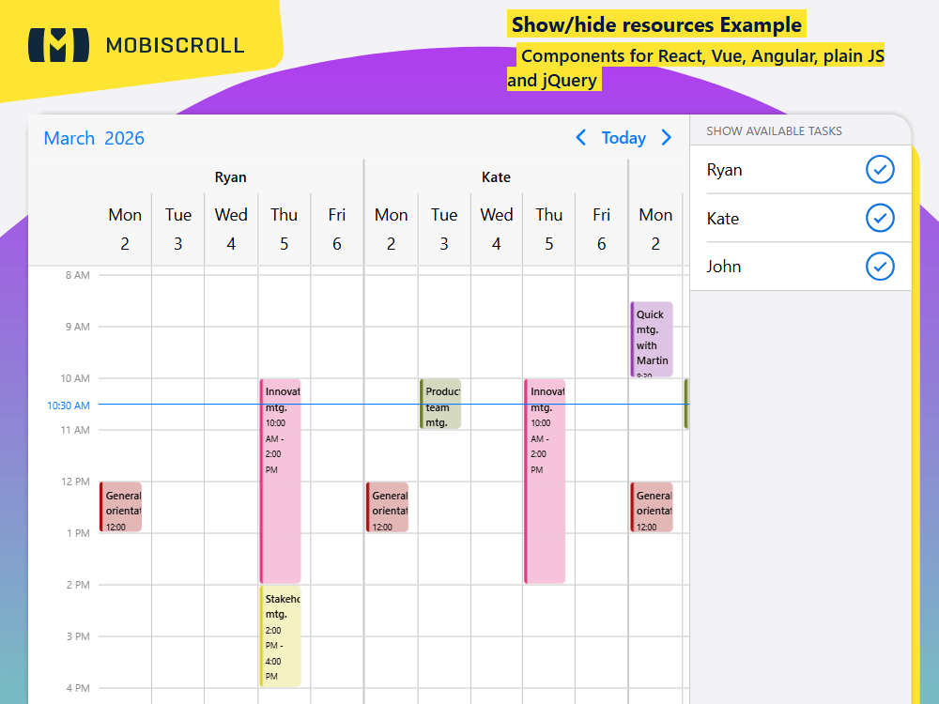Hide John's tasks via his checkmark toggle
Image resolution: width=939 pixels, height=704 pixels.
(881, 267)
